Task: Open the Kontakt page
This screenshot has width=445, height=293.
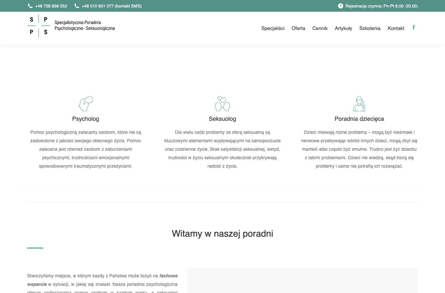Action: [x=396, y=28]
